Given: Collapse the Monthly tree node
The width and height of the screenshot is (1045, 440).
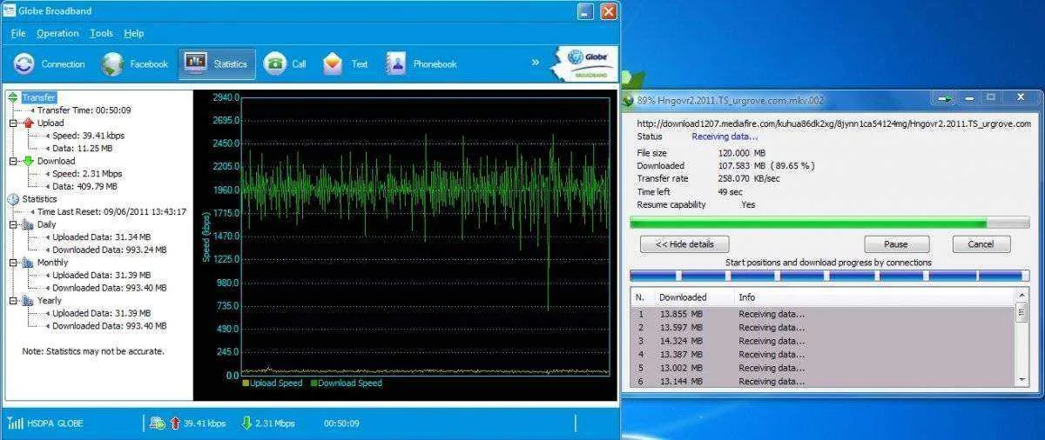Looking at the screenshot, I should pyautogui.click(x=13, y=262).
